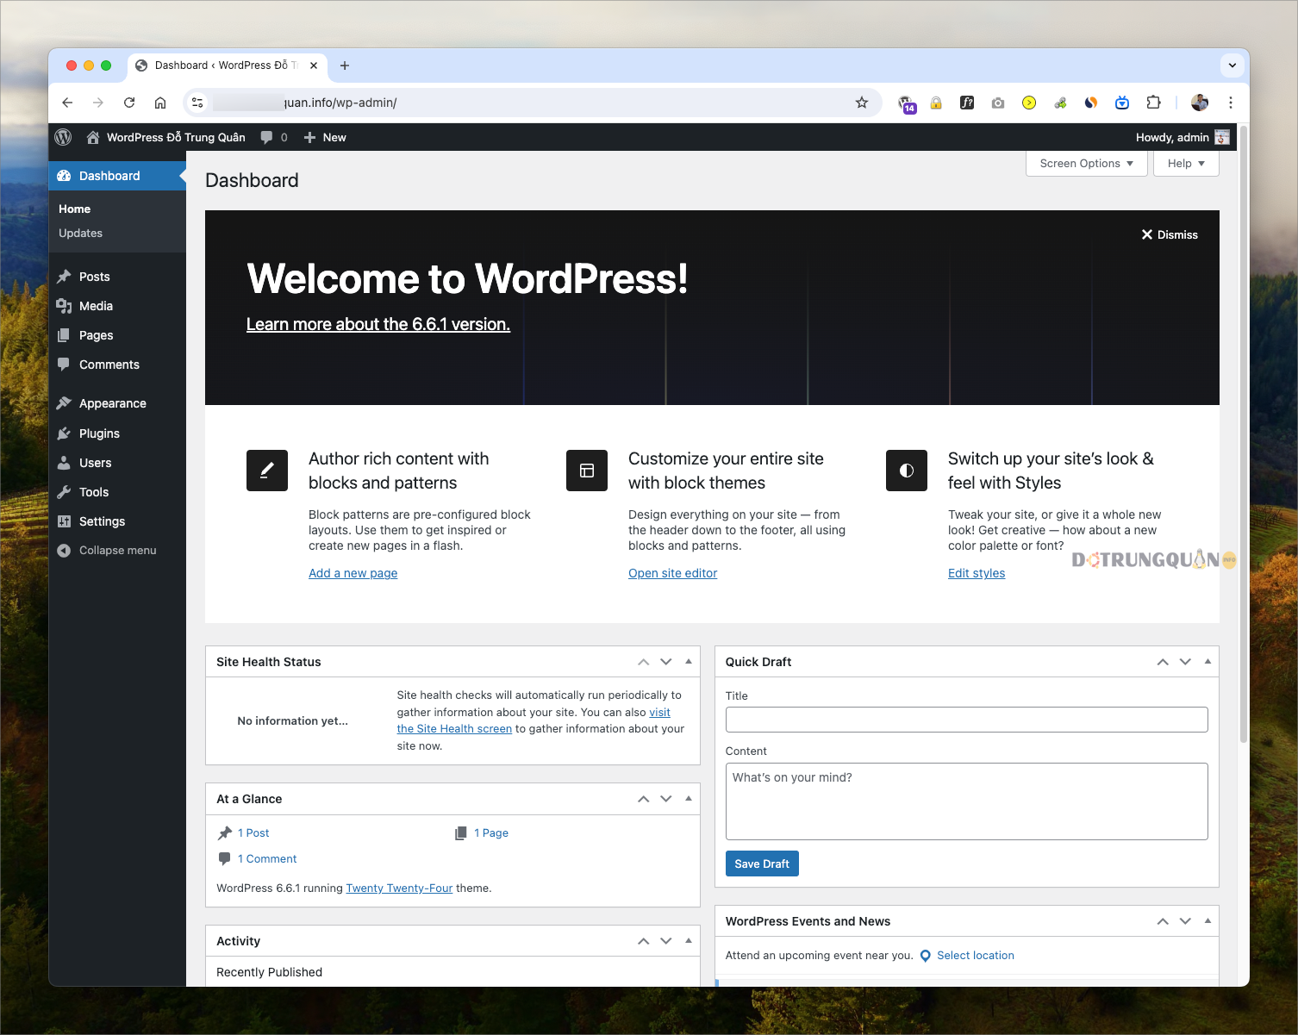The image size is (1298, 1035).
Task: Open the site info icon in address bar
Action: pyautogui.click(x=197, y=103)
